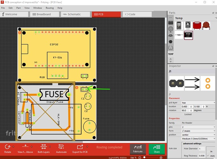Select thermal fuse part thumbnail
The image size is (217, 159).
179,35
